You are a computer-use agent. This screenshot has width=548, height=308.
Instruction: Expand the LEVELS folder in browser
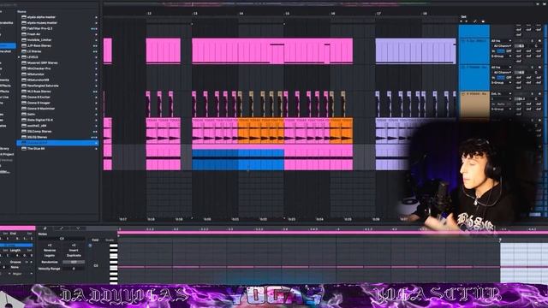pos(19,57)
